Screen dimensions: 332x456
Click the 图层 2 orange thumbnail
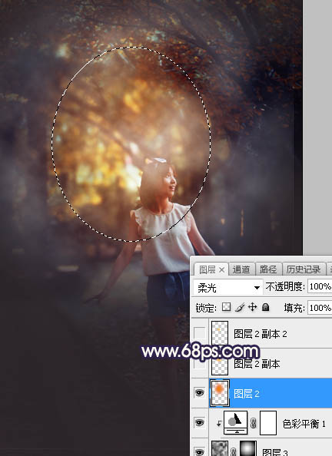[x=220, y=393]
